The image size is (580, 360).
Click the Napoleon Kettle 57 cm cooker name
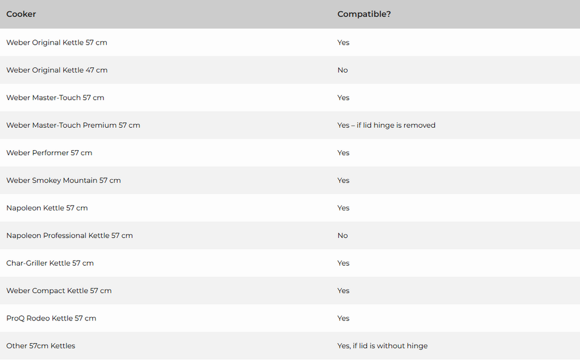coord(47,208)
